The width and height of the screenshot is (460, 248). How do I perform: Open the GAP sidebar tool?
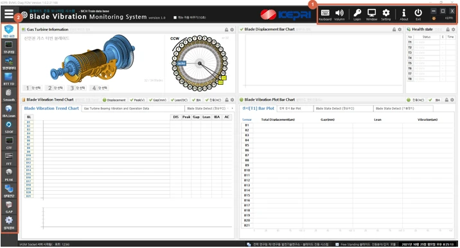[9, 207]
